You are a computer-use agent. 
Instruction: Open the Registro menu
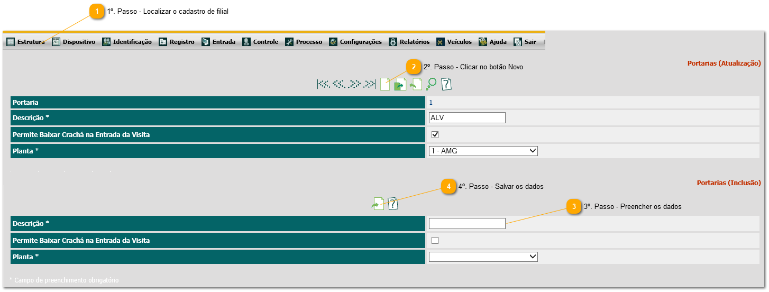177,42
